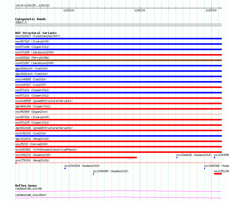Click the small blue nsv3348366 marker
The image size is (229, 201).
[205, 168]
